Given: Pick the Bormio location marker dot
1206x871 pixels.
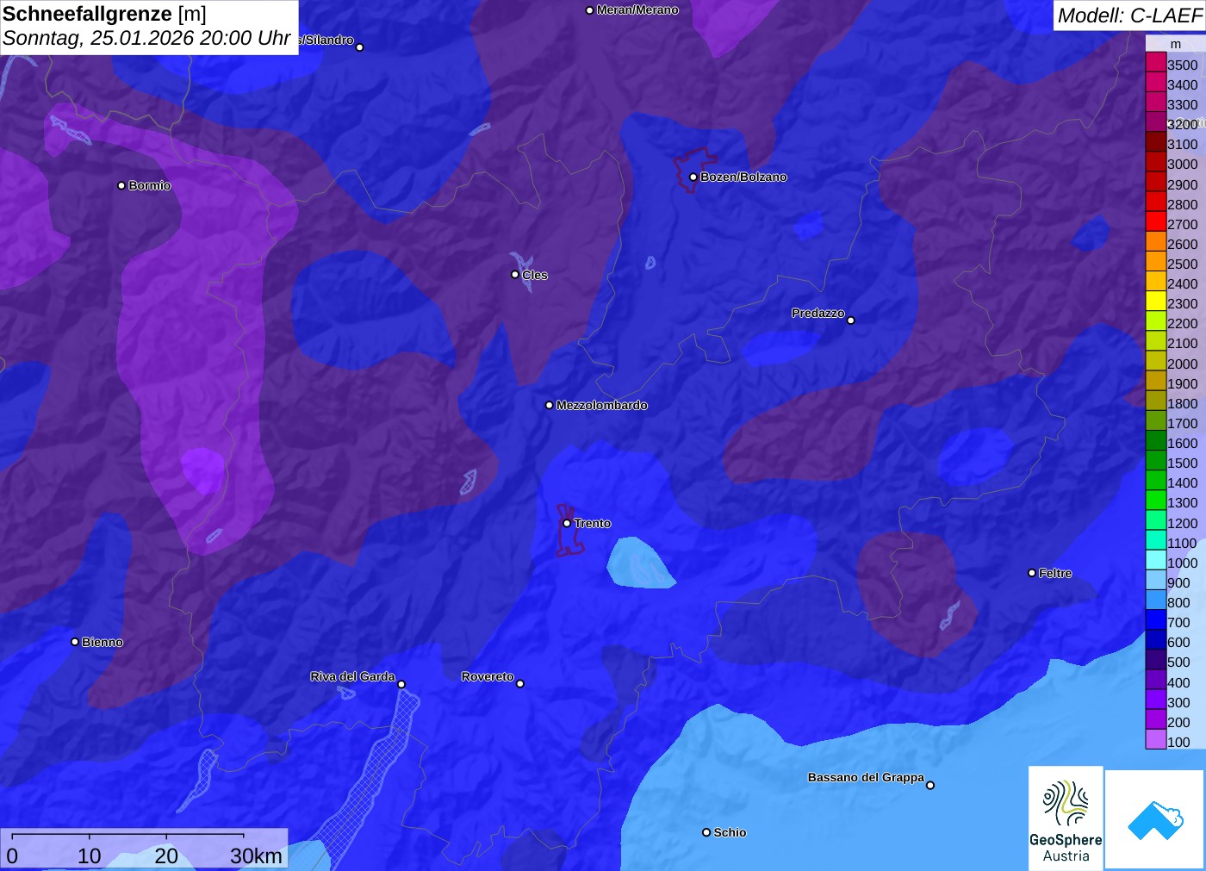Looking at the screenshot, I should click(121, 185).
